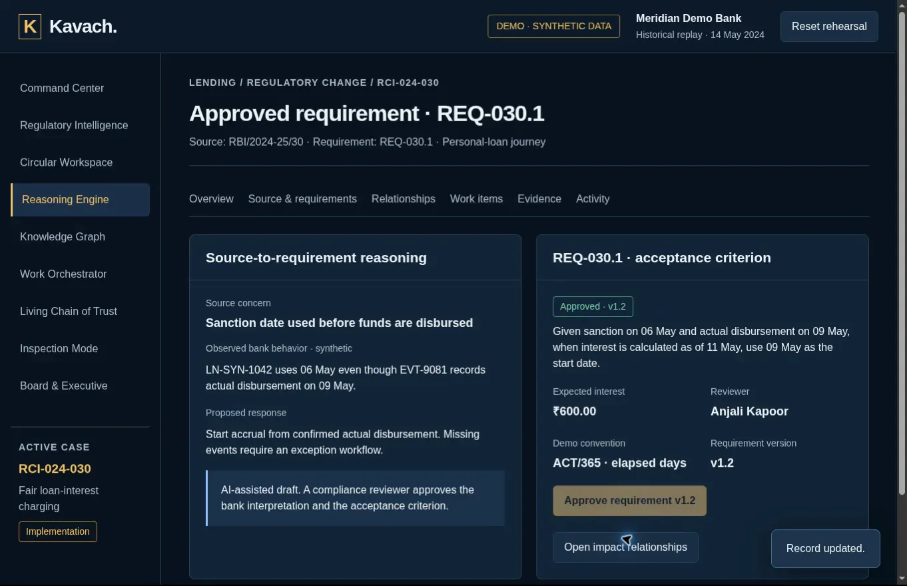The image size is (907, 586).
Task: Click Approve requirement v1.2 button
Action: point(629,501)
